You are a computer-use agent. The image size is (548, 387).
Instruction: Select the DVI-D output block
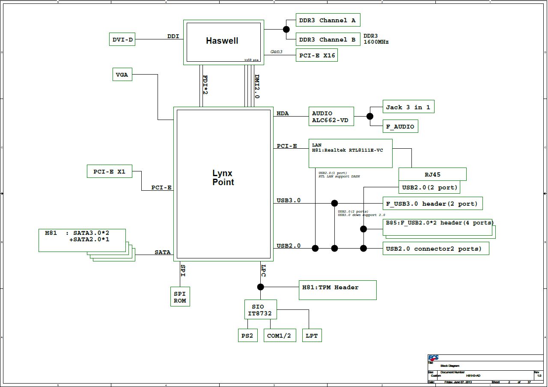(x=122, y=40)
